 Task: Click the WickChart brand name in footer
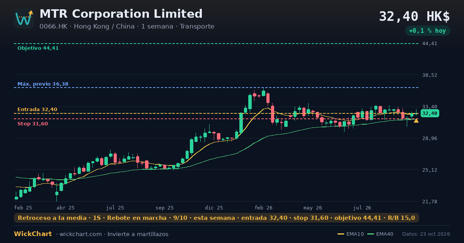tap(33, 234)
